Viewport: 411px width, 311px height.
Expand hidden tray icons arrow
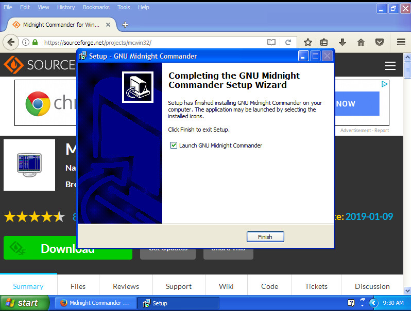[x=373, y=303]
